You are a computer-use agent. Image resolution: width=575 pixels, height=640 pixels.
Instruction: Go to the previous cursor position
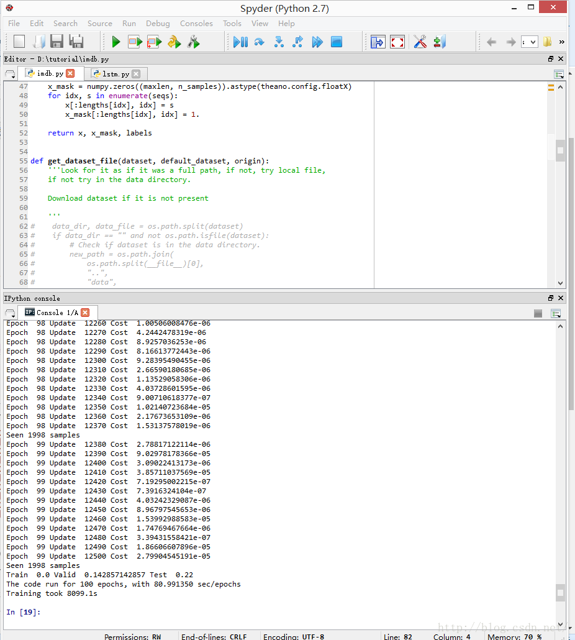(x=491, y=42)
